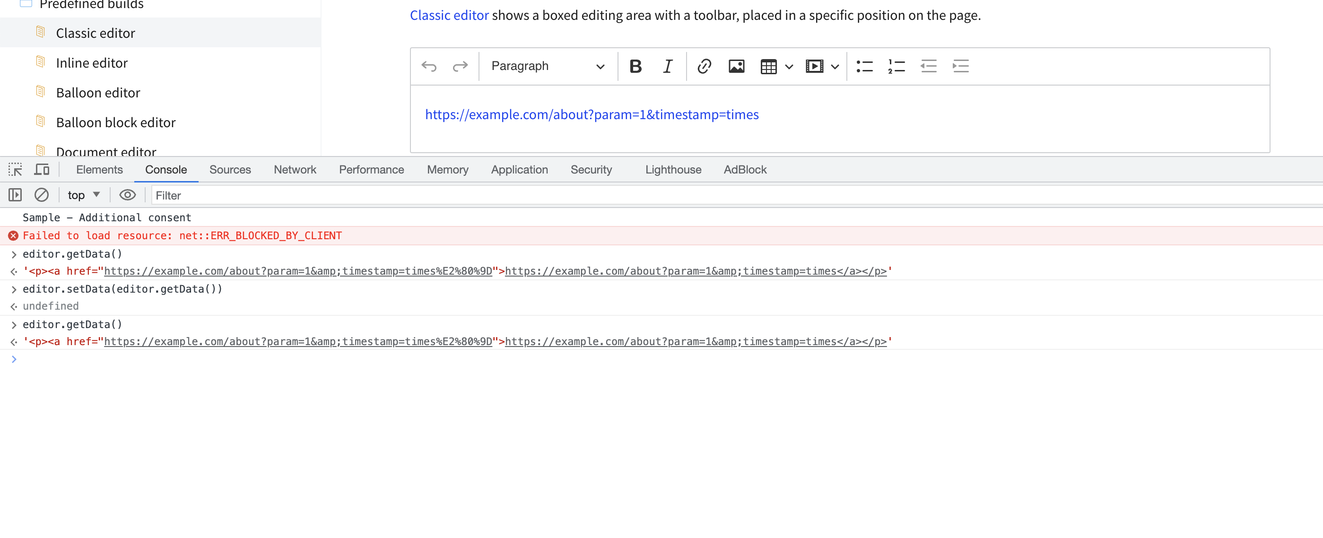Image resolution: width=1323 pixels, height=538 pixels.
Task: Toggle the bulleted list in the toolbar
Action: tap(864, 66)
